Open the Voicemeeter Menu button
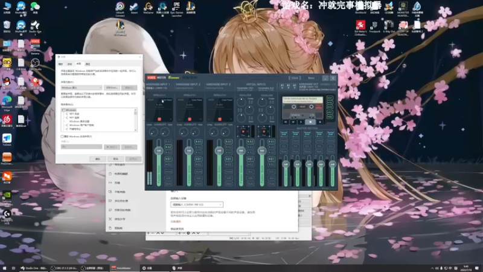This screenshot has height=272, width=483. click(x=311, y=78)
